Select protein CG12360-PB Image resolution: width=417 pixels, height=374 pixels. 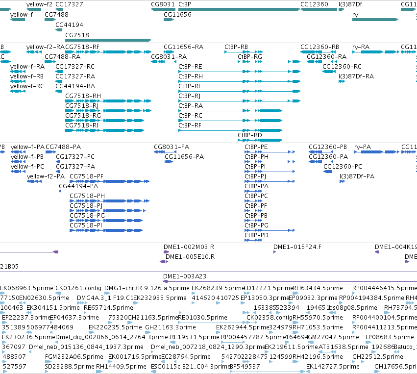[x=328, y=147]
